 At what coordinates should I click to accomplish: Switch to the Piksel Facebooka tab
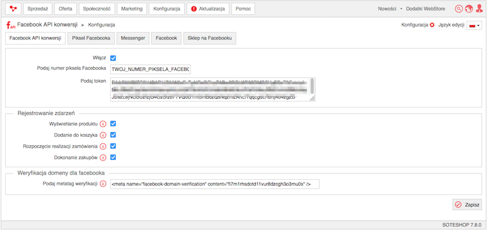(91, 38)
